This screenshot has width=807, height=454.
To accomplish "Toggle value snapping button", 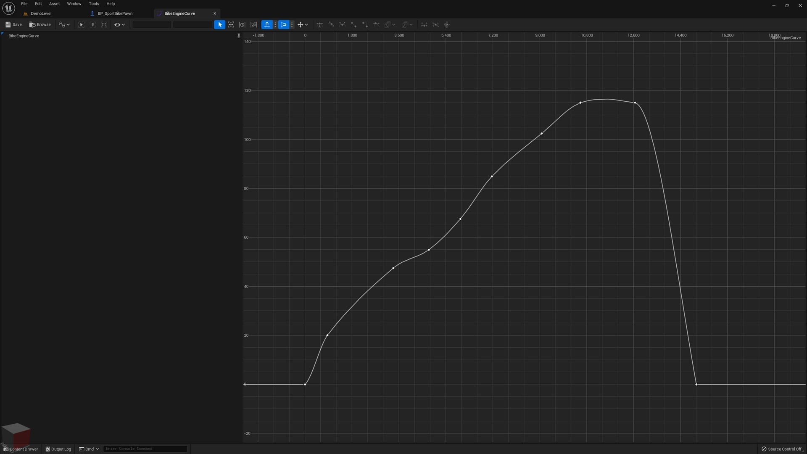I will [284, 25].
